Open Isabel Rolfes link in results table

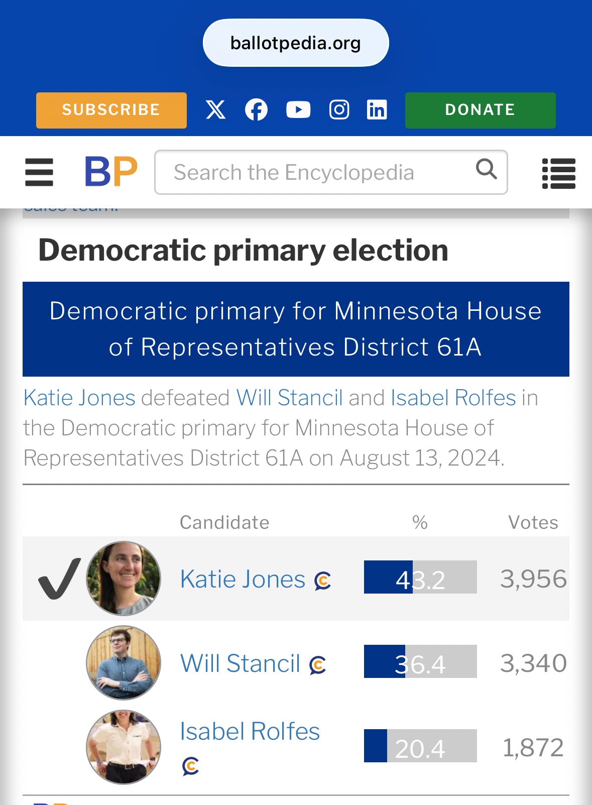[x=250, y=731]
